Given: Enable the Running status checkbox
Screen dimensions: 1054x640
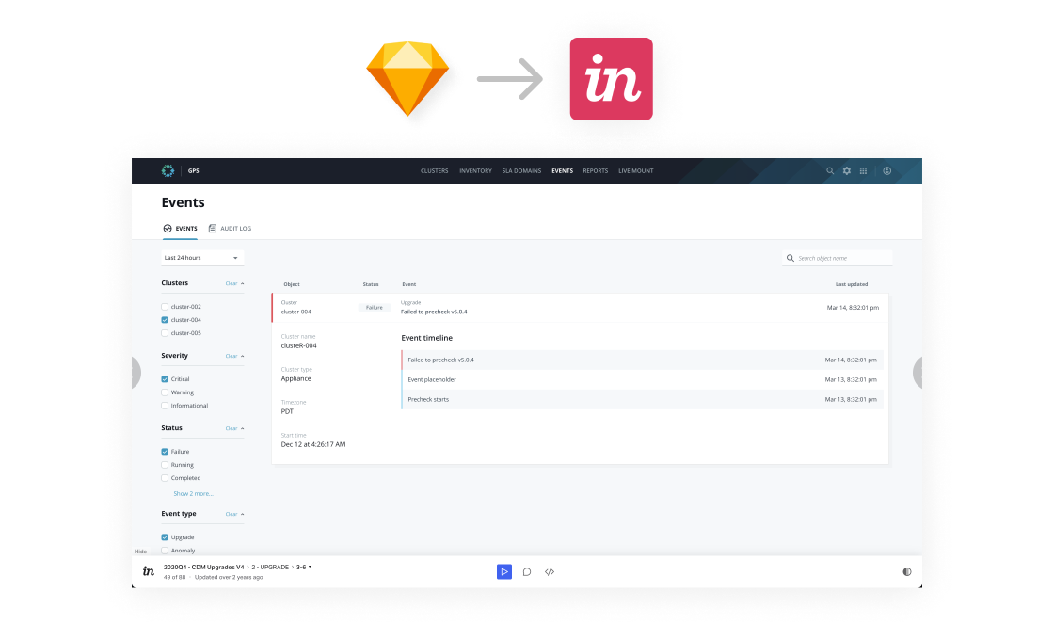Looking at the screenshot, I should (165, 465).
